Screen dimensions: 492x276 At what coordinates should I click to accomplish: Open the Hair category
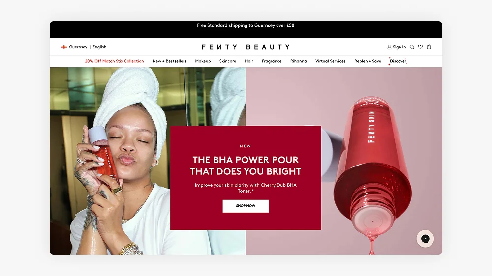click(x=249, y=61)
